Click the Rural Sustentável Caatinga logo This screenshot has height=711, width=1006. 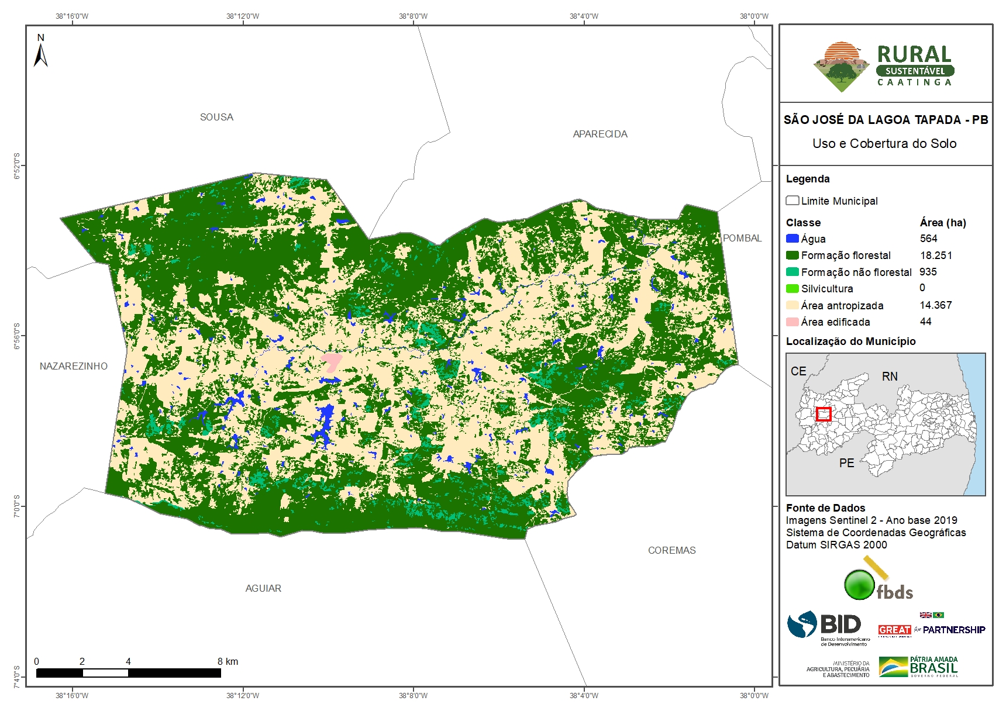click(883, 67)
